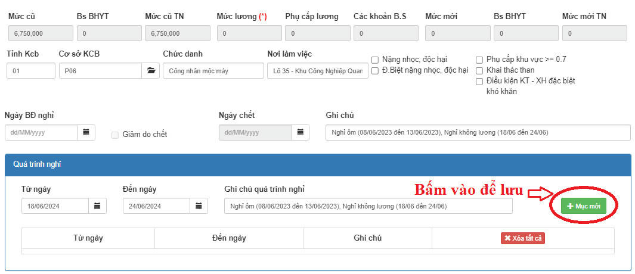Click the Mức cũ TN field
This screenshot has height=274, width=635.
178,33
